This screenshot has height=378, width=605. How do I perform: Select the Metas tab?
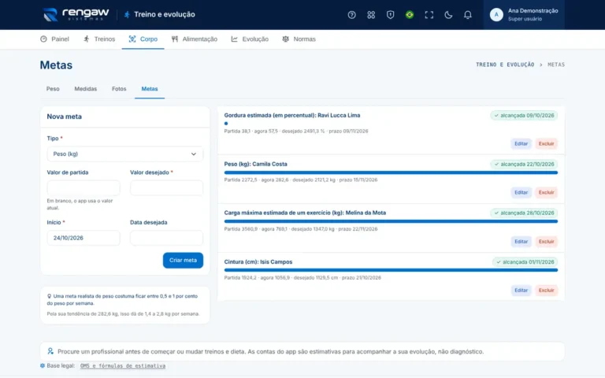pos(150,89)
